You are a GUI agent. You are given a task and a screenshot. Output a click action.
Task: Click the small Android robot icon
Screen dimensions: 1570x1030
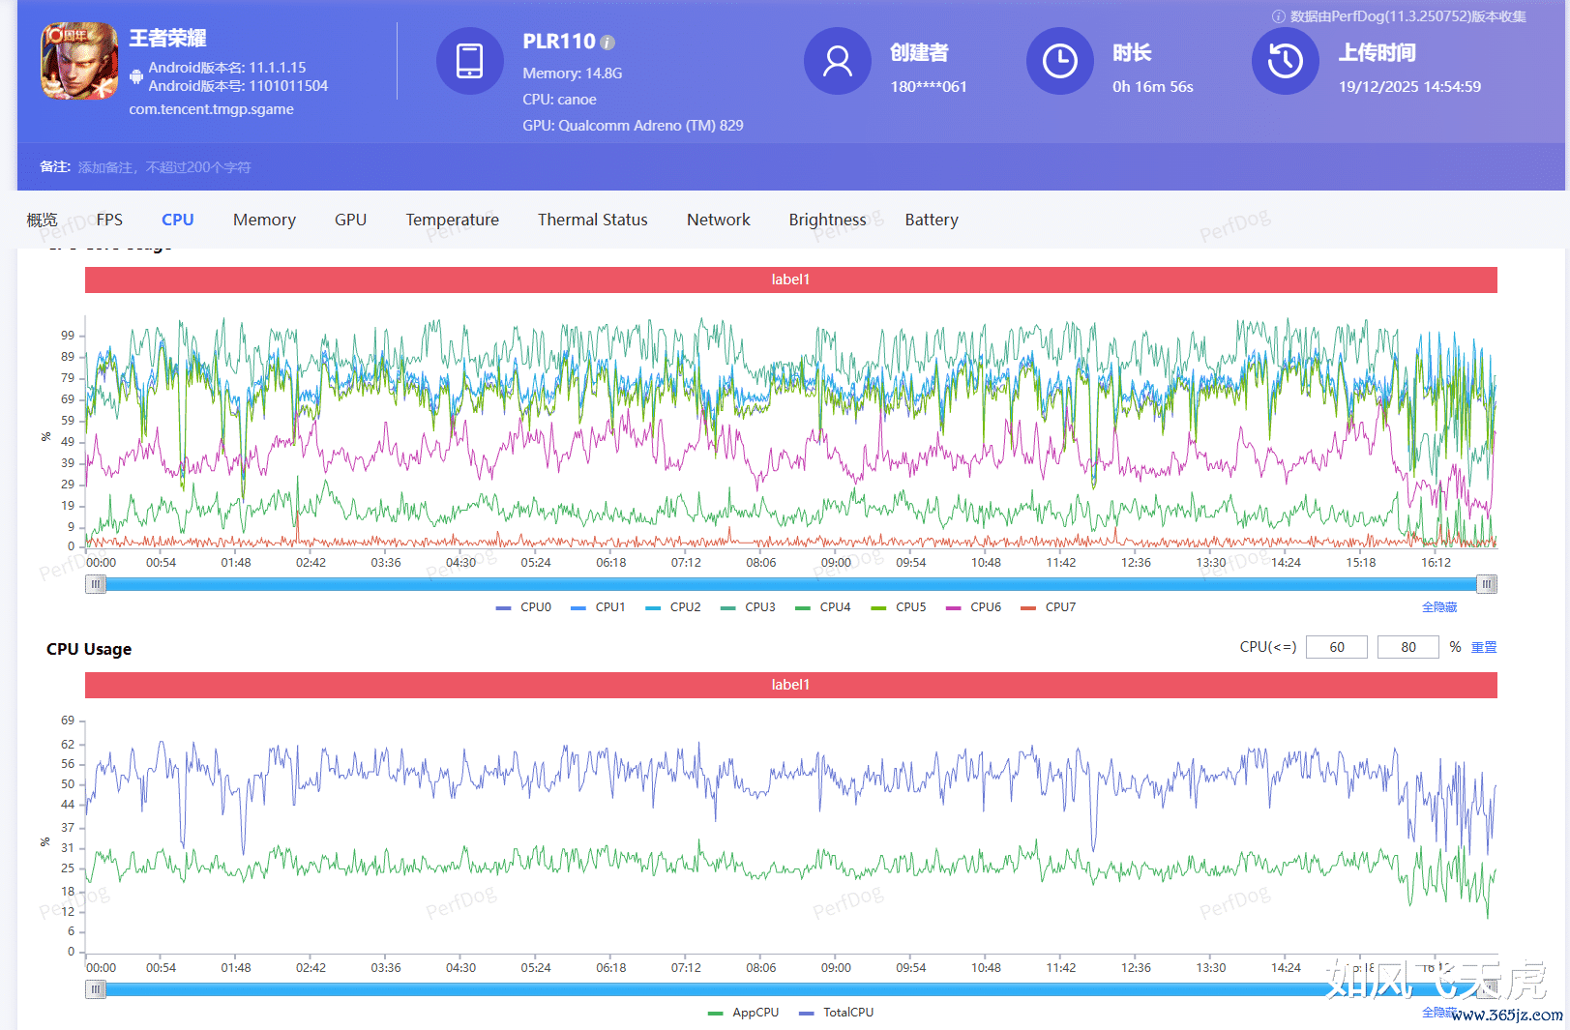[x=136, y=76]
